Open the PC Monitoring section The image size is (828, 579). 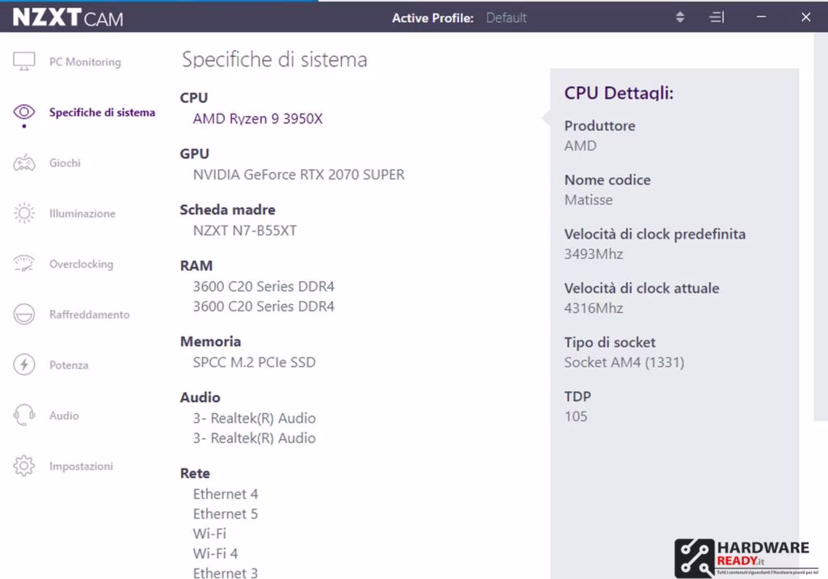pyautogui.click(x=85, y=61)
